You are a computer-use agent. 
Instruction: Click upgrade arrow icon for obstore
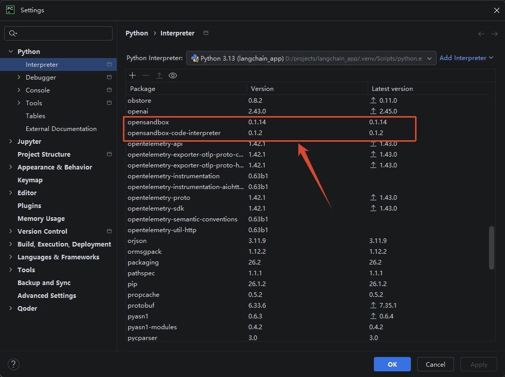(x=373, y=100)
